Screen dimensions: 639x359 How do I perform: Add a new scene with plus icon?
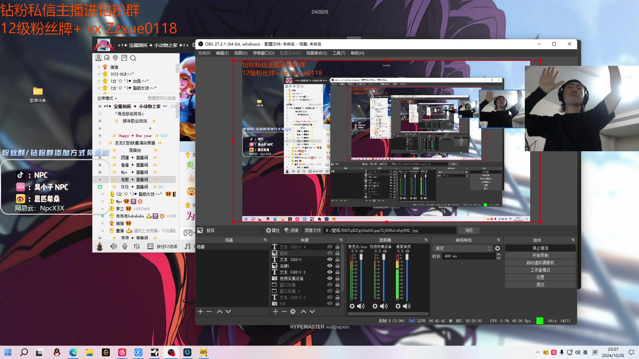pos(200,311)
